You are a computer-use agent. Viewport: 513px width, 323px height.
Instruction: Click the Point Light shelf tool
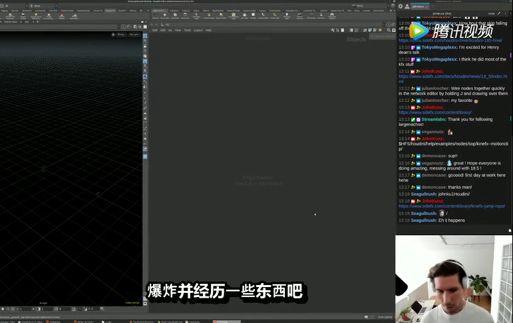tap(164, 15)
